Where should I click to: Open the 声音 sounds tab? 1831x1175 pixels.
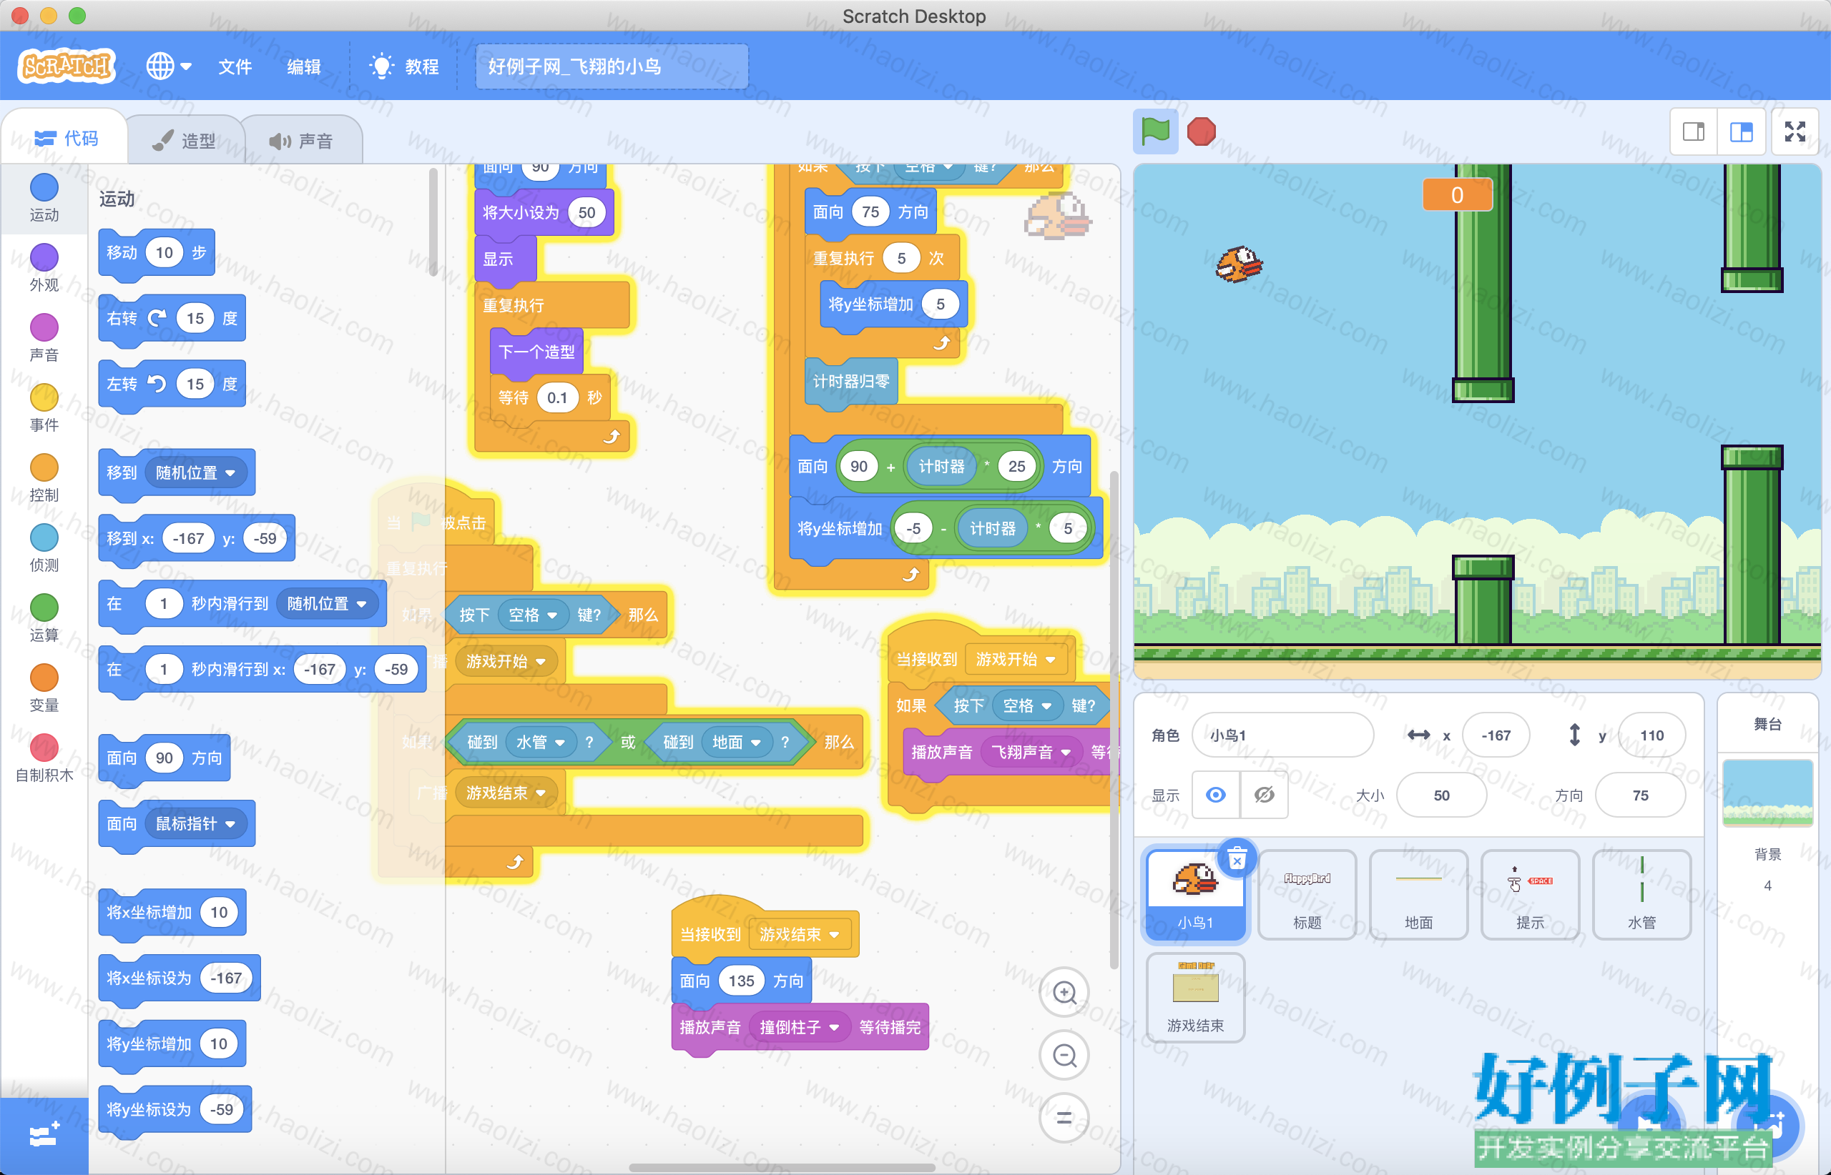pyautogui.click(x=302, y=140)
